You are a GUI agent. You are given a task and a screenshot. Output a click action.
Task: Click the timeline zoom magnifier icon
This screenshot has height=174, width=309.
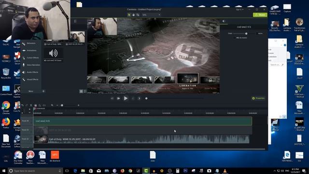[52, 105]
